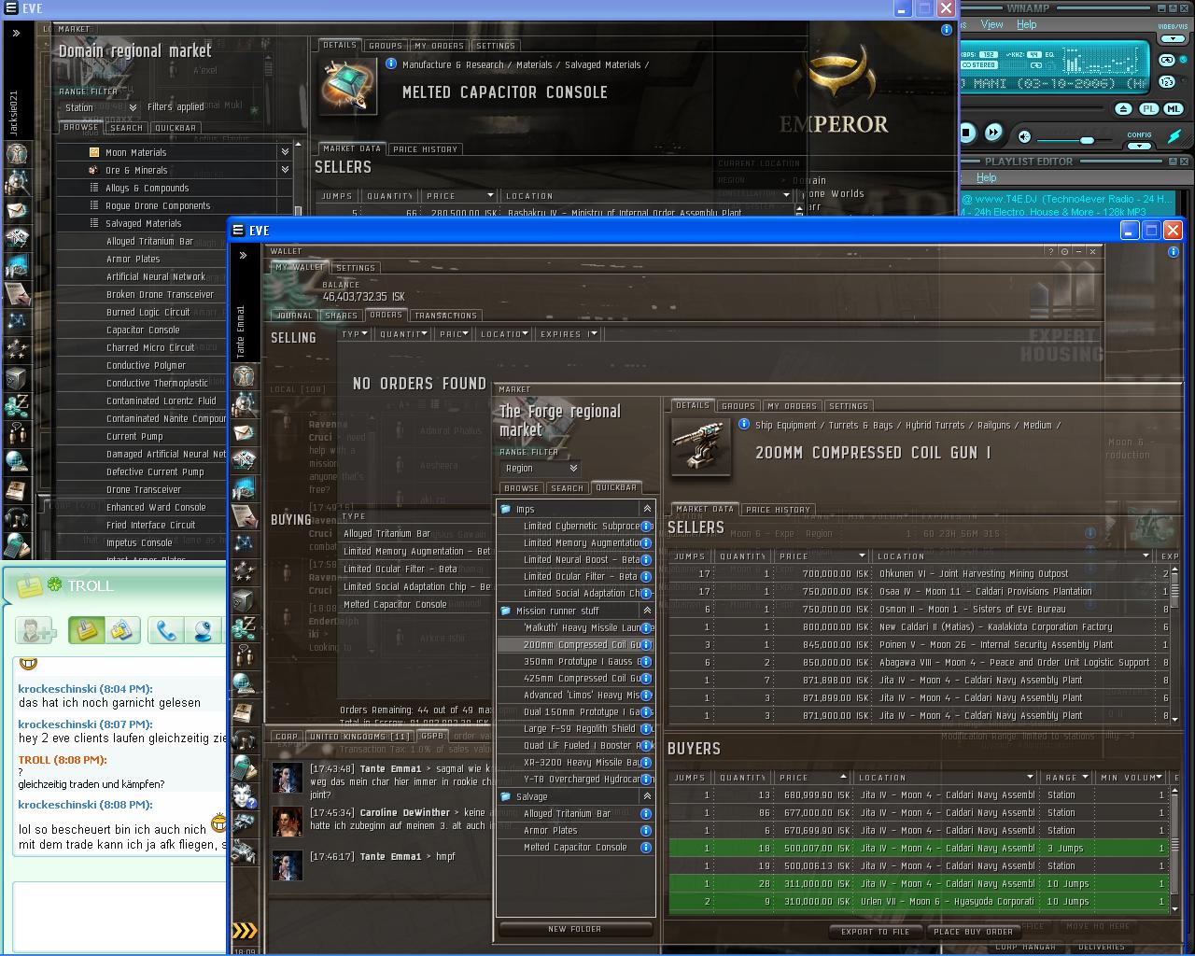Skip to next track in Winamp

[x=993, y=133]
